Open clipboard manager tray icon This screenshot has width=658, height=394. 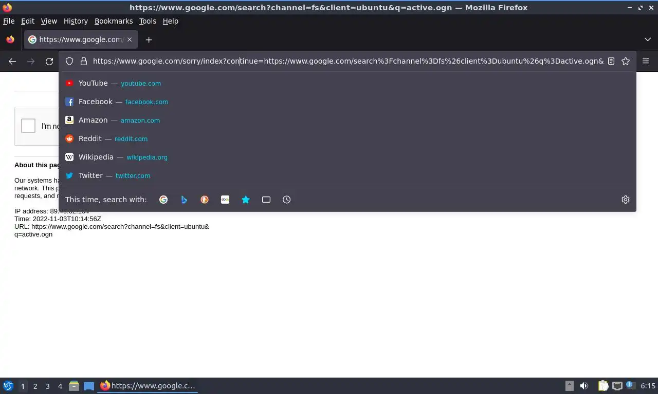(603, 386)
